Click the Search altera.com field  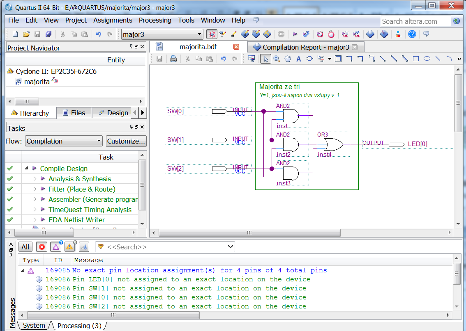click(x=416, y=21)
